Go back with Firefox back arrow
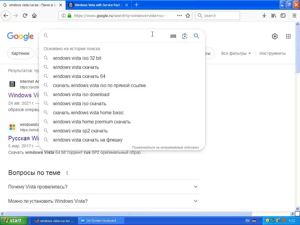Screen dimensions: 300x225 coord(6,16)
